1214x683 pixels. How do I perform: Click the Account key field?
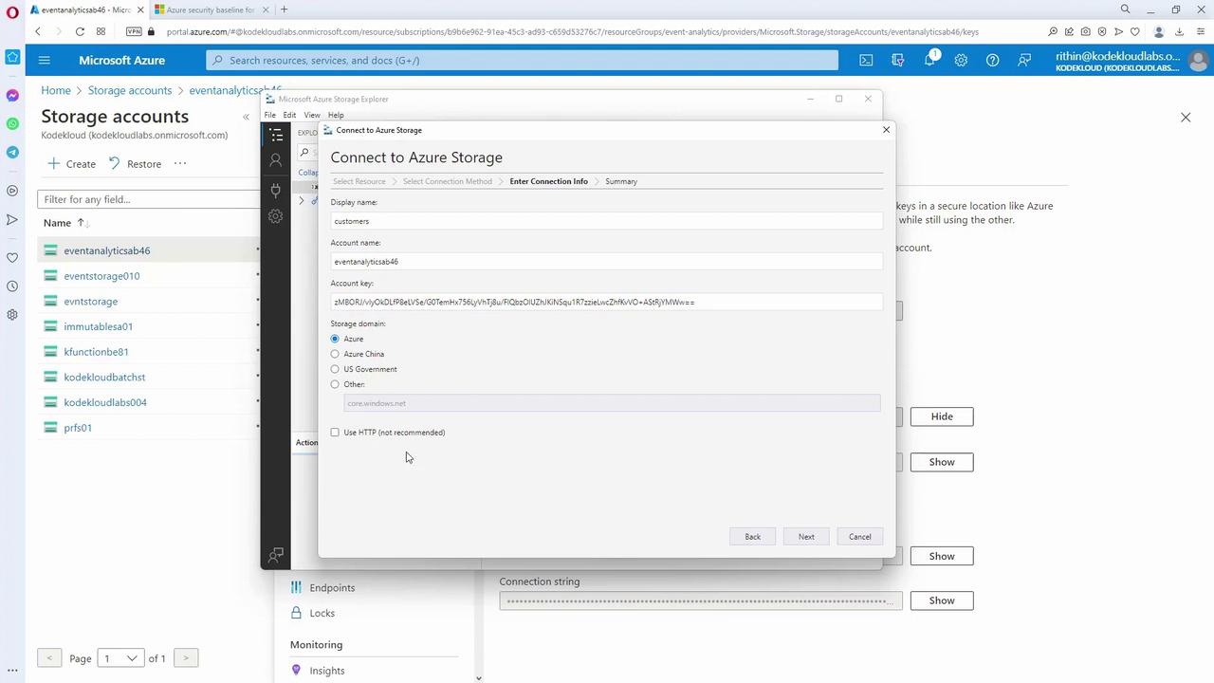pyautogui.click(x=606, y=302)
